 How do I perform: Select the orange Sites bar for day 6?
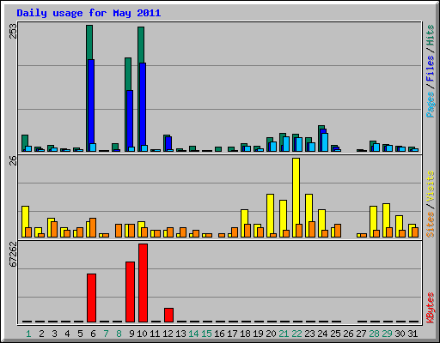[x=93, y=227]
